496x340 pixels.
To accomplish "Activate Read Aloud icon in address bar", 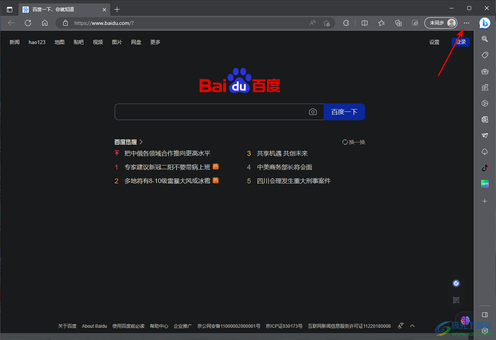I will [x=313, y=23].
